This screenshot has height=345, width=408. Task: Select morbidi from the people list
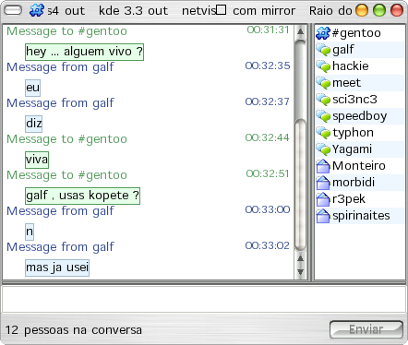(x=359, y=183)
